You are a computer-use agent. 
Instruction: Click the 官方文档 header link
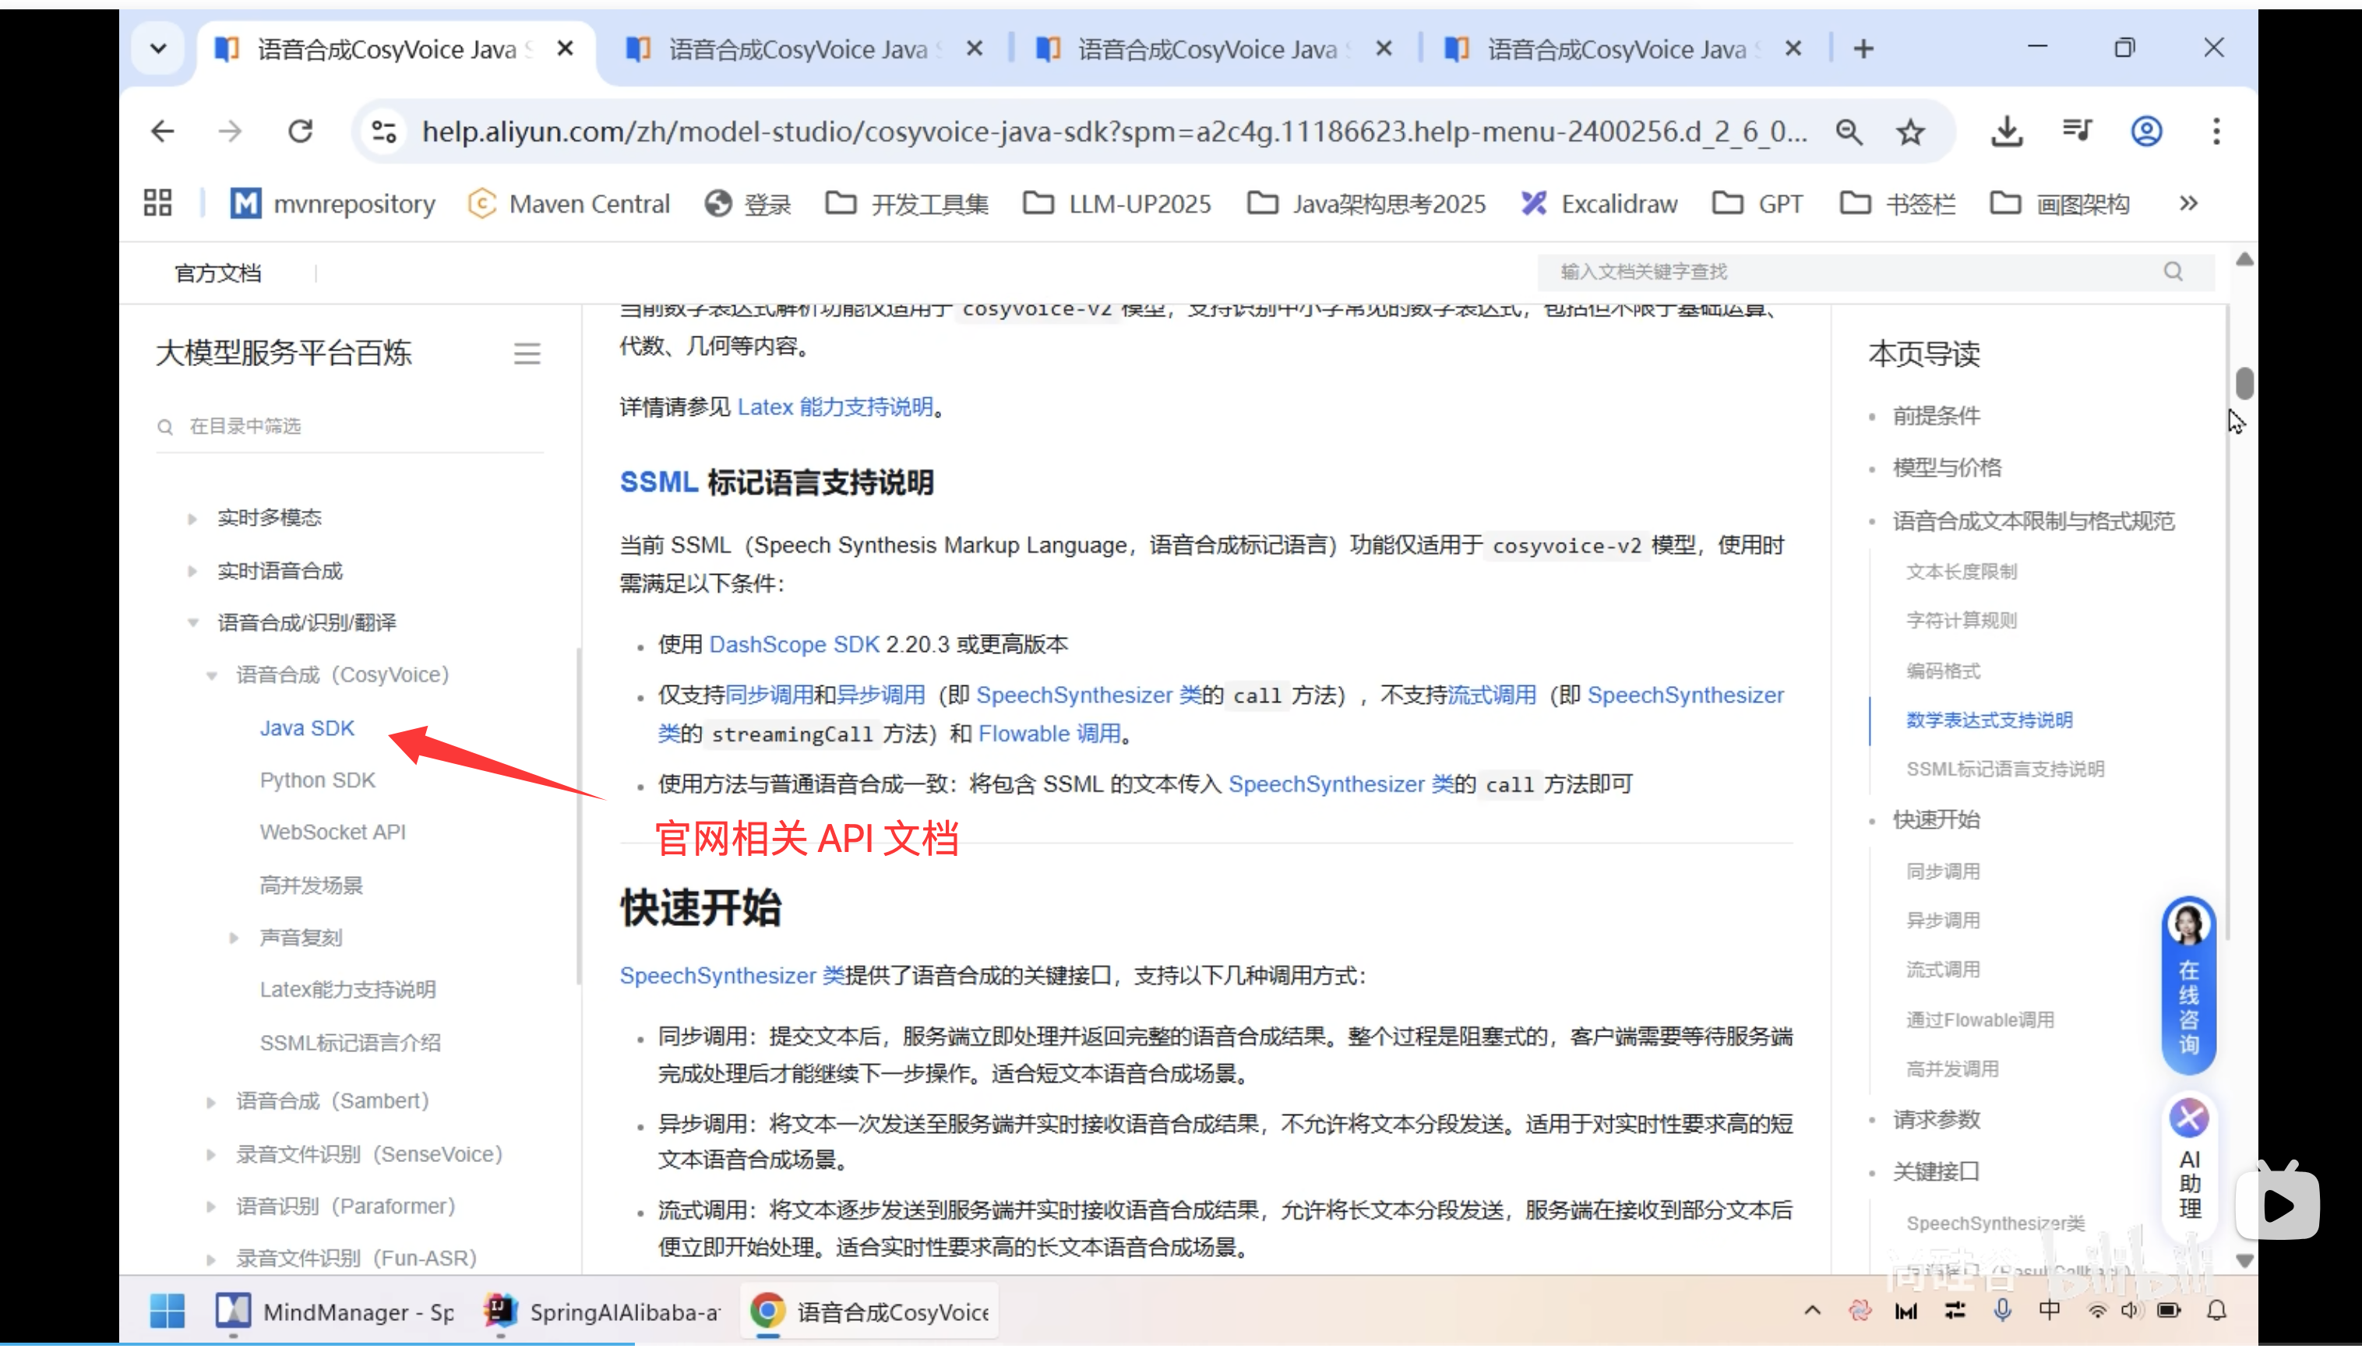[218, 273]
